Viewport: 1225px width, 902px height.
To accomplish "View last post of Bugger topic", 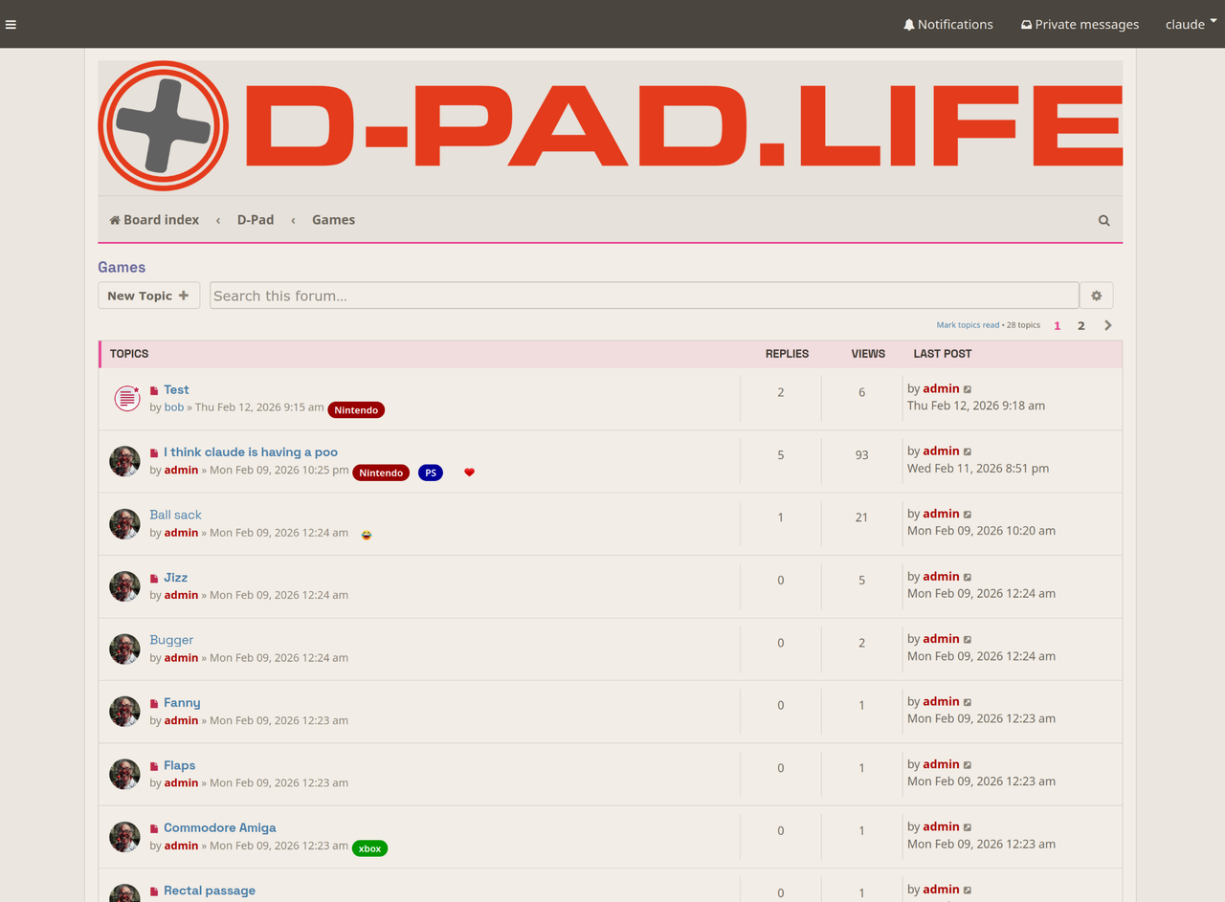I will tap(968, 639).
